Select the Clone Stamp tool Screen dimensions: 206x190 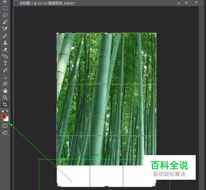click(x=5, y=43)
